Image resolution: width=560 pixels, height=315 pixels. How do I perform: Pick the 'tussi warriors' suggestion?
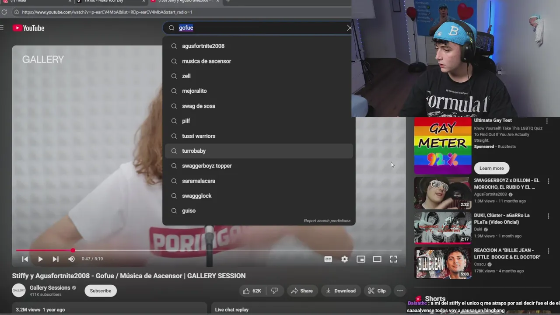tap(259, 136)
